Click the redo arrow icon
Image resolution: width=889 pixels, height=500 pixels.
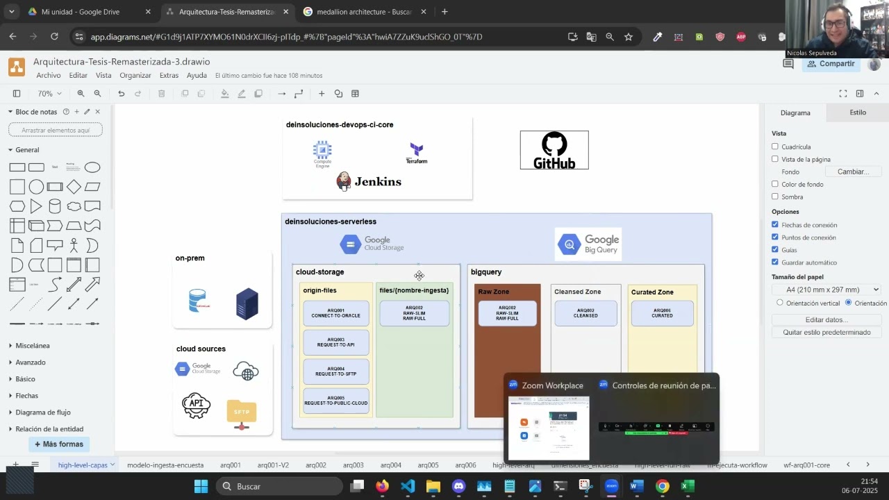pos(138,94)
